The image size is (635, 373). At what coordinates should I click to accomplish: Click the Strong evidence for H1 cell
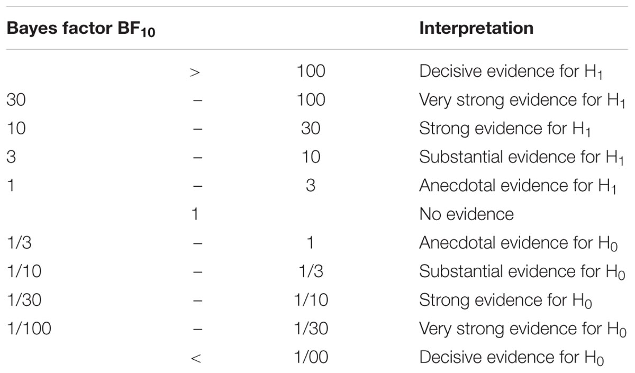click(505, 129)
